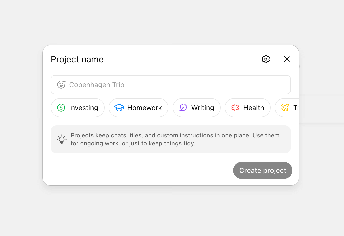Image resolution: width=344 pixels, height=236 pixels.
Task: Open the emoji picker in name field
Action: point(61,85)
